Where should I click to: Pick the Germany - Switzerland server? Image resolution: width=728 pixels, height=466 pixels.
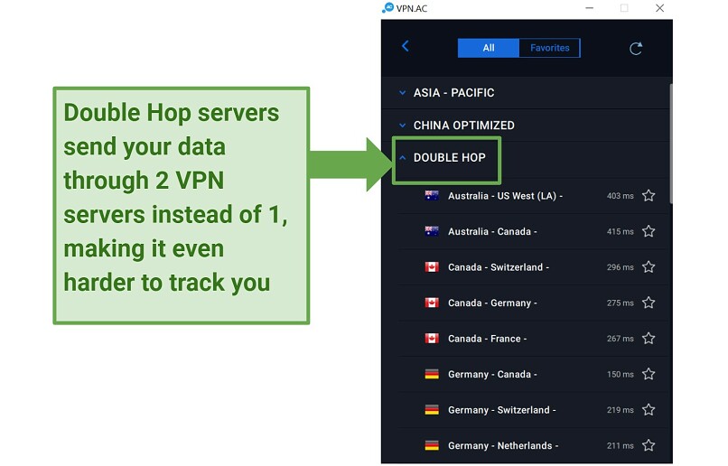click(x=533, y=410)
